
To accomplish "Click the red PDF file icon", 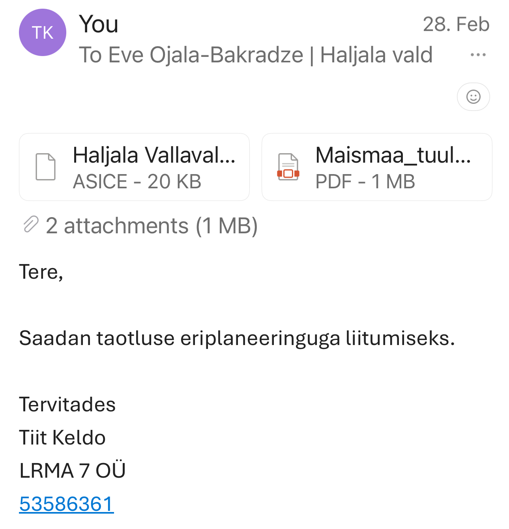I will tap(288, 167).
